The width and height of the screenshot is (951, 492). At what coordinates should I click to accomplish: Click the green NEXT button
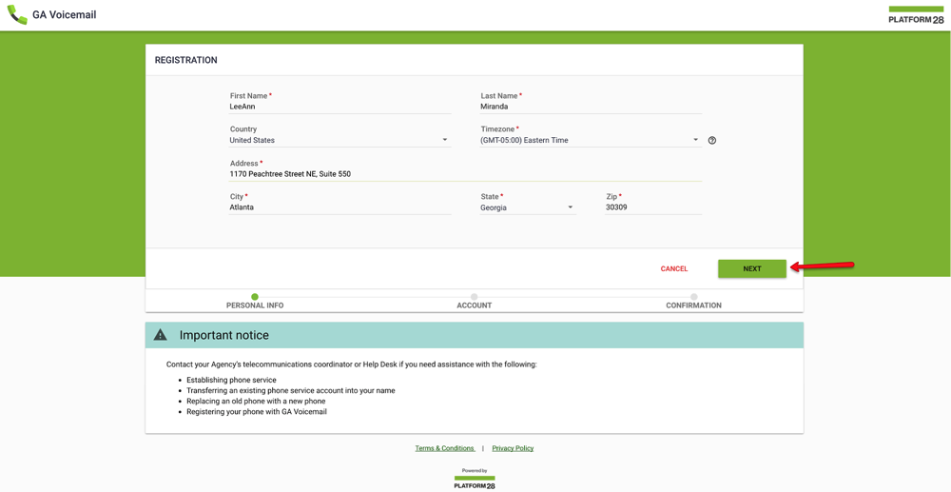click(x=752, y=268)
